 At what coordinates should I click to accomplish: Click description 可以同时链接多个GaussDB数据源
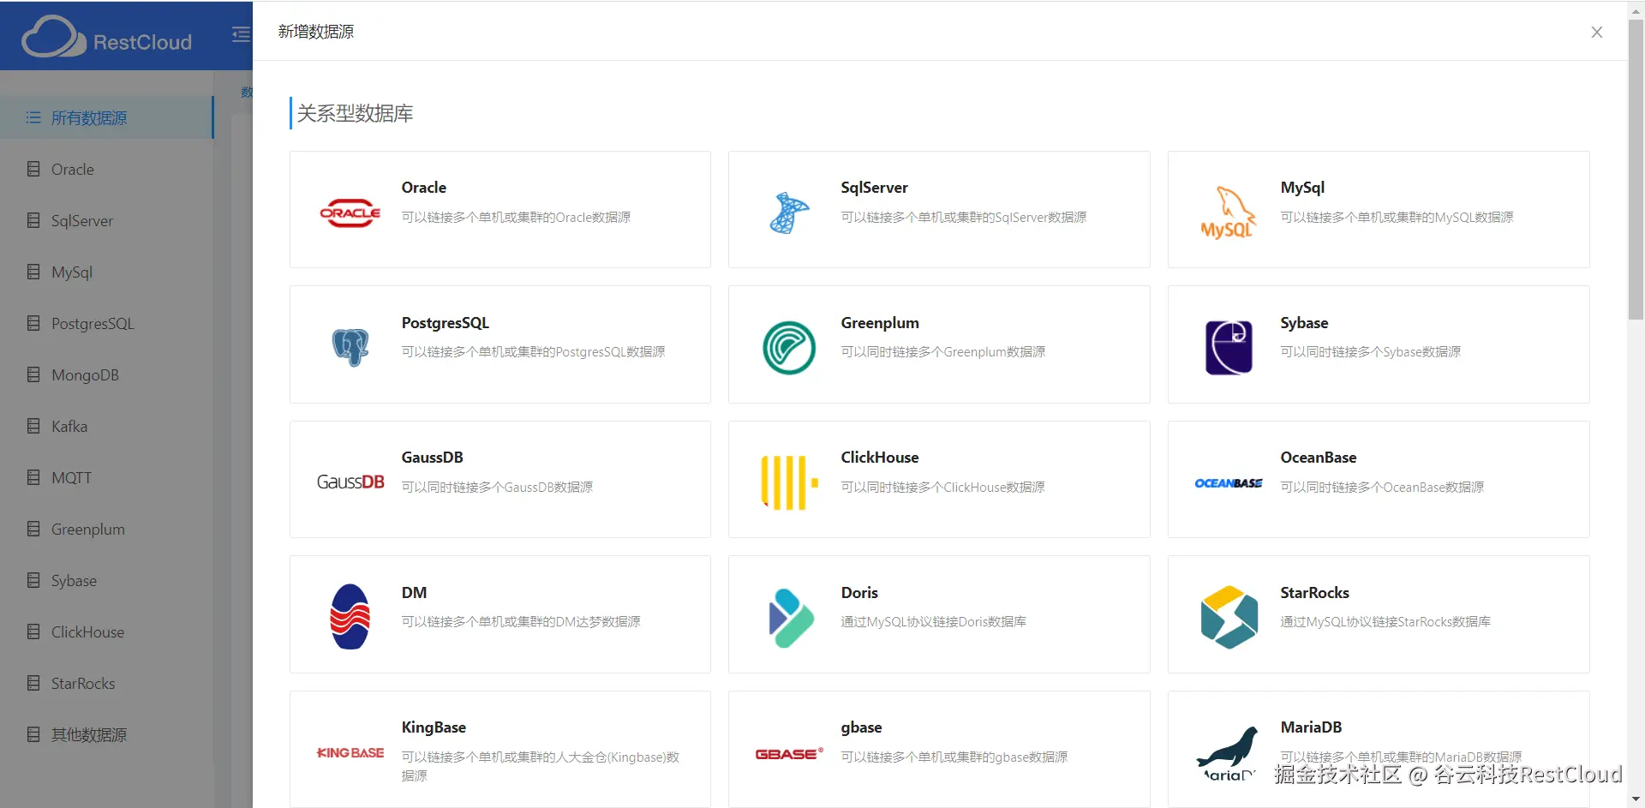tap(497, 488)
